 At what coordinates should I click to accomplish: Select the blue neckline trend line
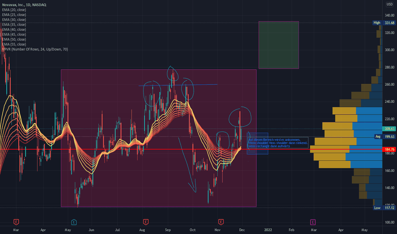[x=178, y=85]
